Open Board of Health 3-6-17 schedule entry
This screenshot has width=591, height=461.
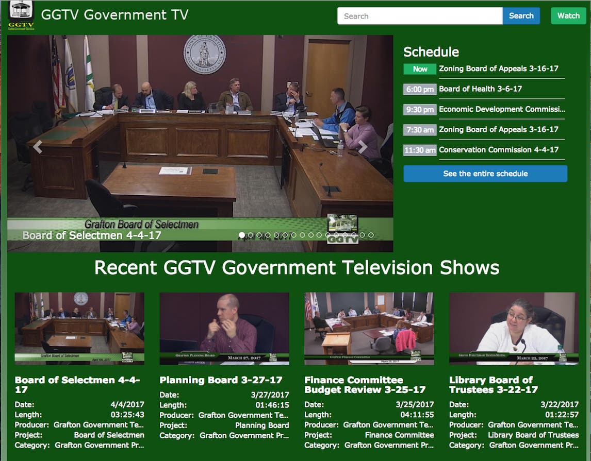click(x=480, y=89)
